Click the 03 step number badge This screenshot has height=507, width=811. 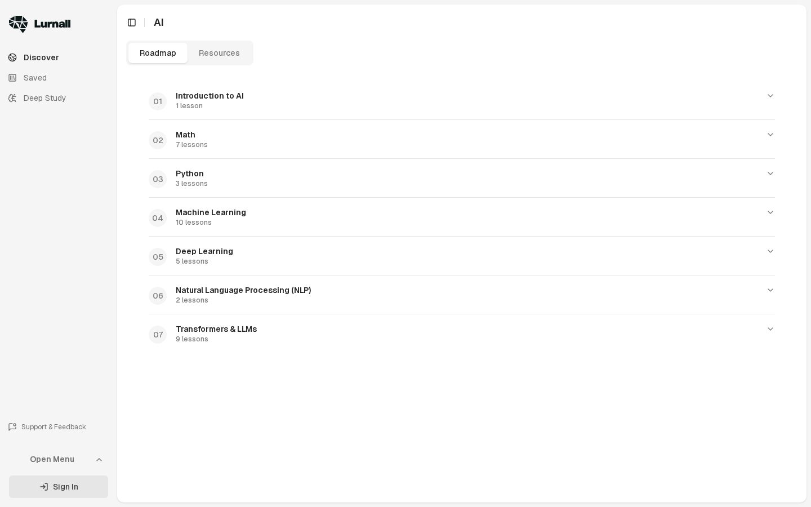coord(158,179)
